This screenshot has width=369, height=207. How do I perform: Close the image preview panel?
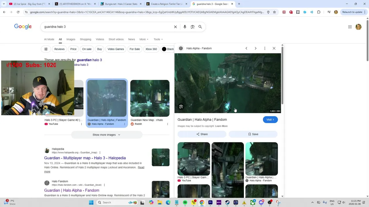pyautogui.click(x=274, y=48)
